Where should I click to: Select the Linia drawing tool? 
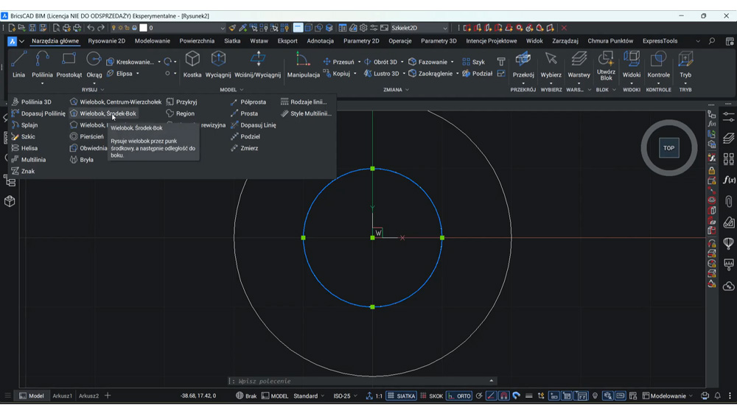[19, 64]
